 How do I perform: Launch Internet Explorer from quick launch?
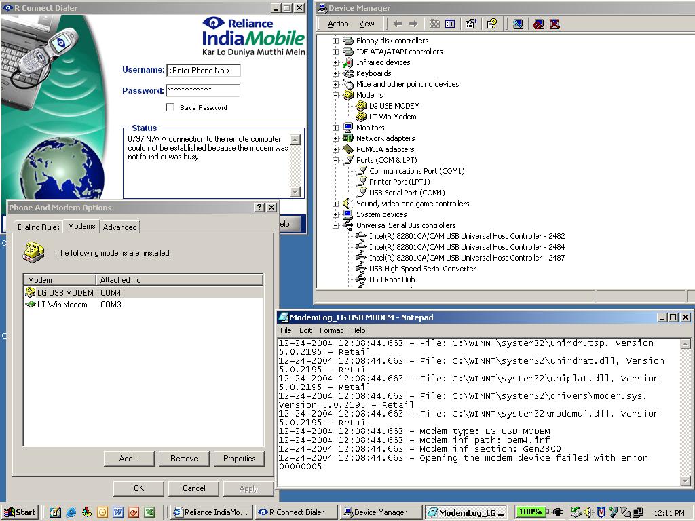tap(71, 512)
